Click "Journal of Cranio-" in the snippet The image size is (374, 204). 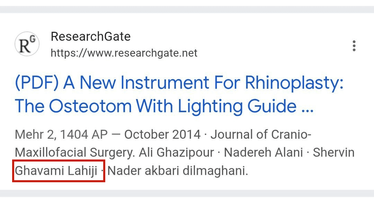point(261,135)
